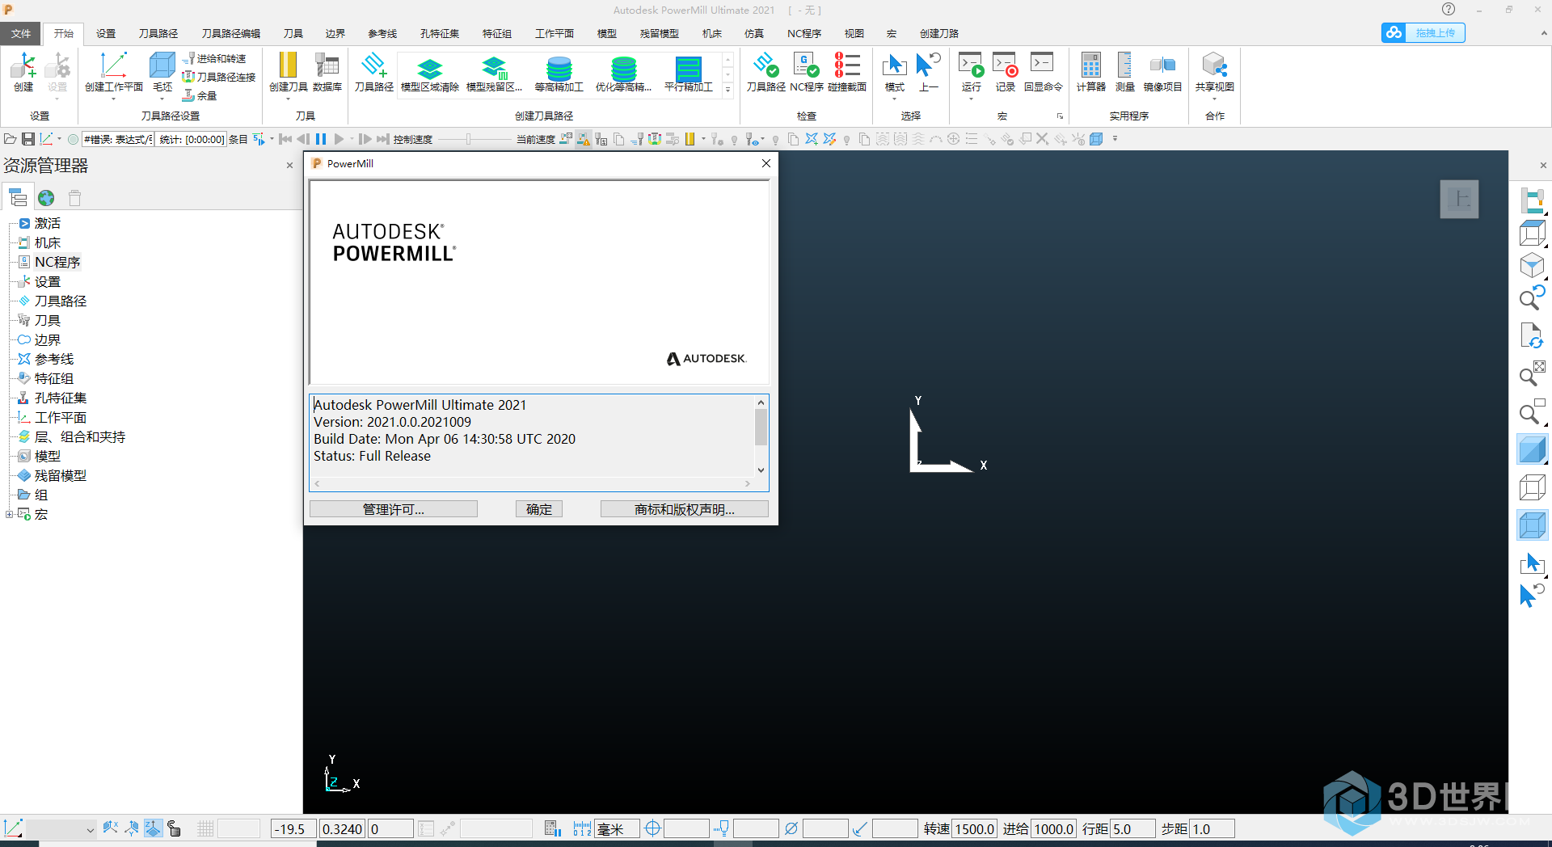
Task: Open dropdown under 运行
Action: click(971, 99)
